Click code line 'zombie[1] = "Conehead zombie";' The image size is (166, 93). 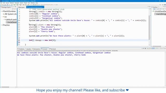[44, 16]
